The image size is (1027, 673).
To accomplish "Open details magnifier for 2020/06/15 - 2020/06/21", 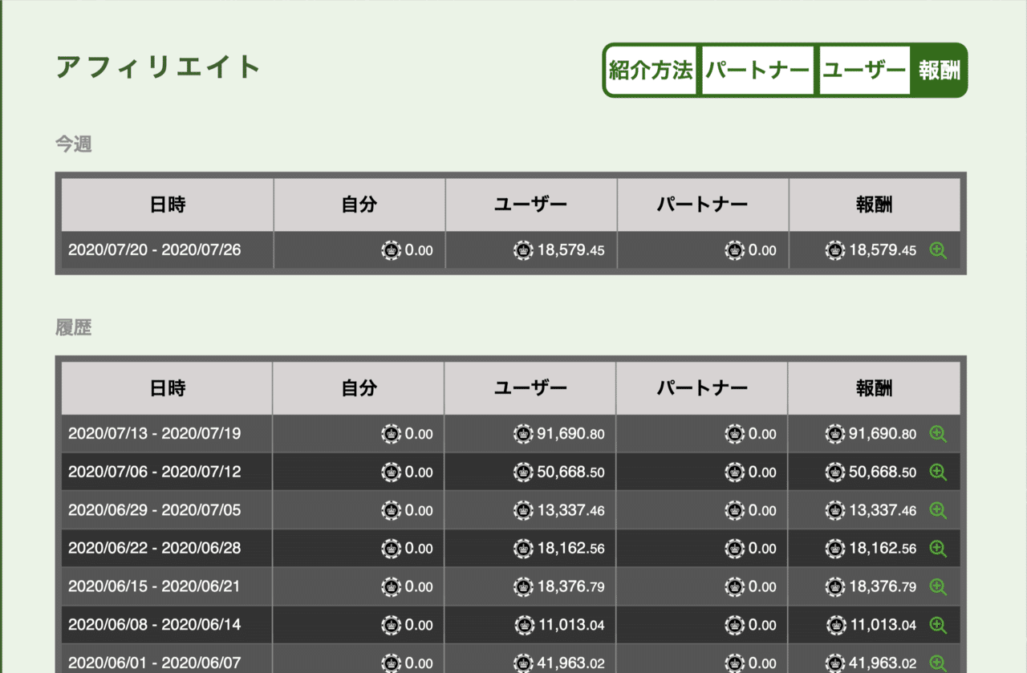I will click(938, 586).
